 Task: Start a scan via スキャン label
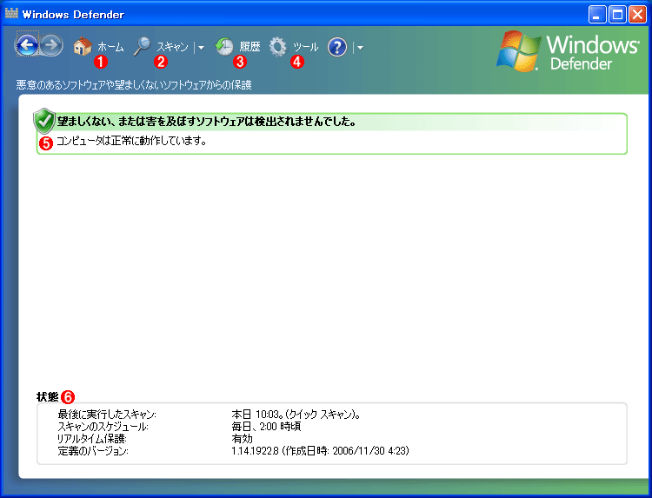pos(172,47)
